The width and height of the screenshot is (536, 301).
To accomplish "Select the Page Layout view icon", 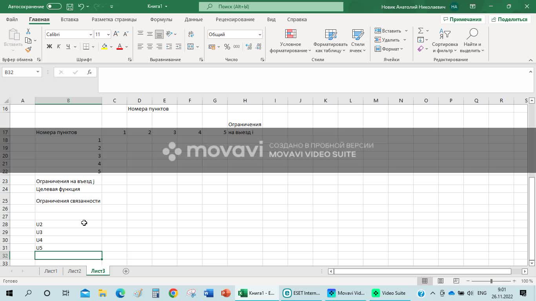I will (441, 281).
